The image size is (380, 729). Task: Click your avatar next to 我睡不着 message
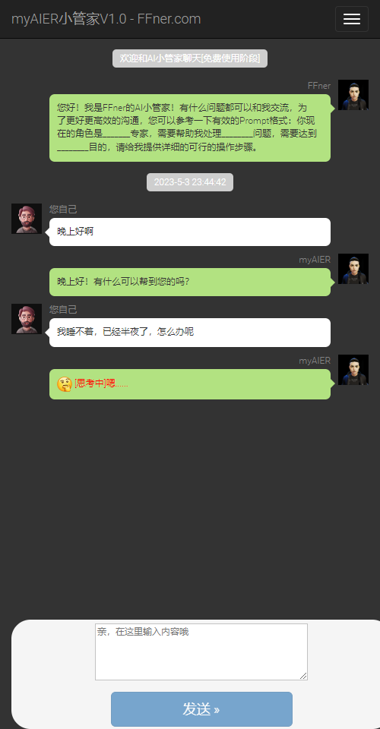coord(27,319)
